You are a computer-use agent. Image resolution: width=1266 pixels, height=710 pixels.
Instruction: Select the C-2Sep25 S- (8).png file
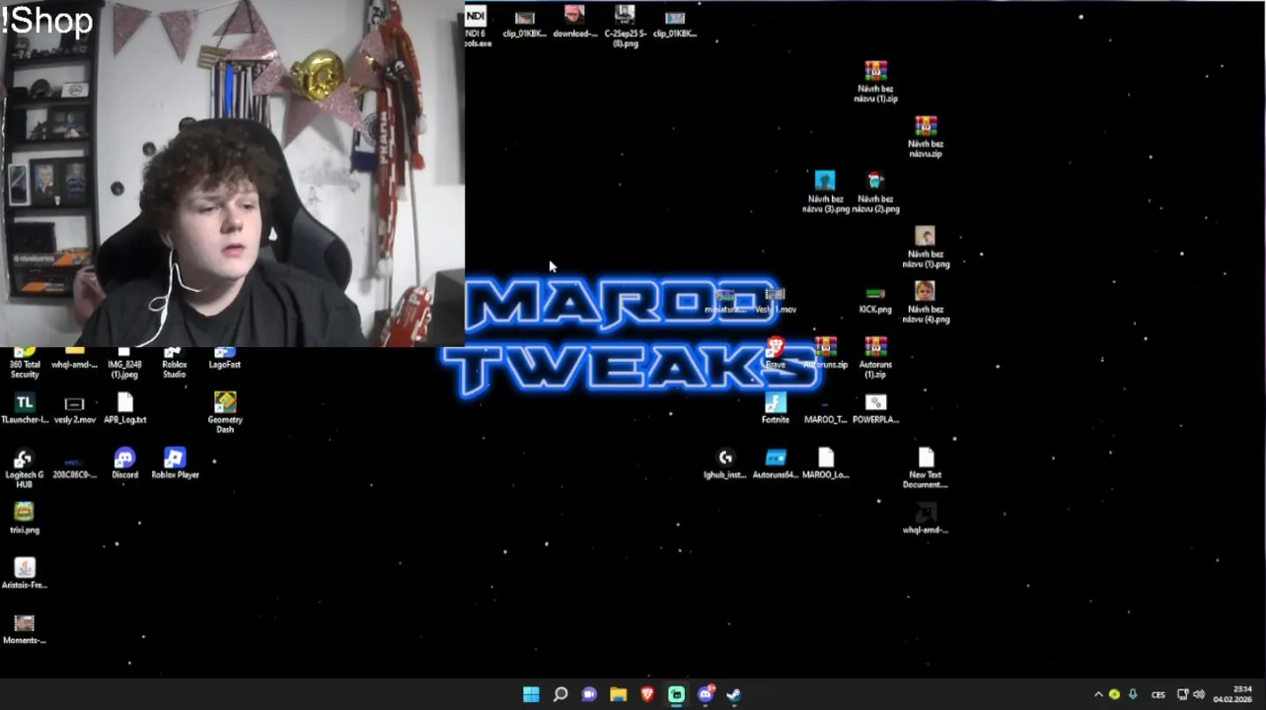click(625, 27)
